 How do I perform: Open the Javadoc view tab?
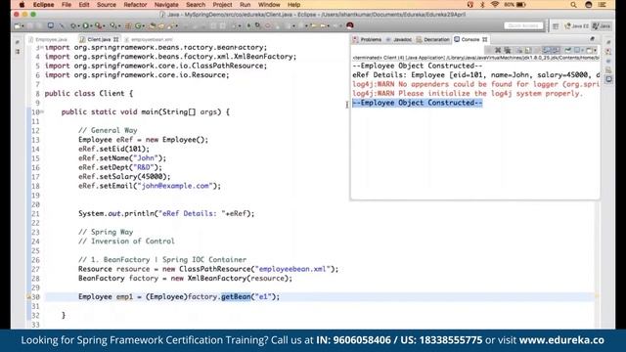[398, 39]
